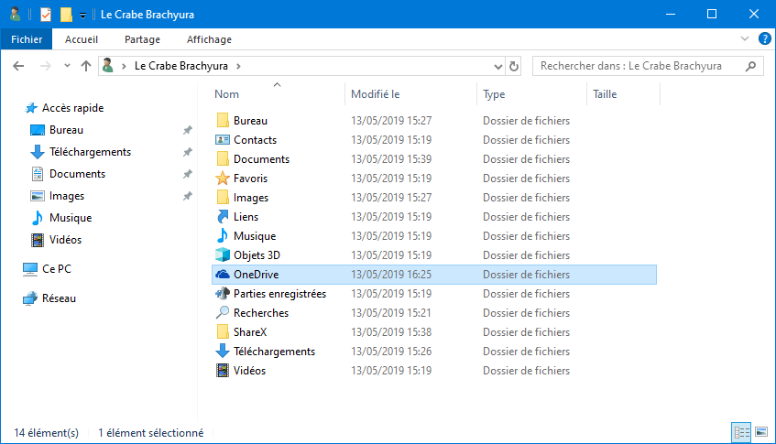Click the Téléchargements arrow icon in file list

click(223, 351)
